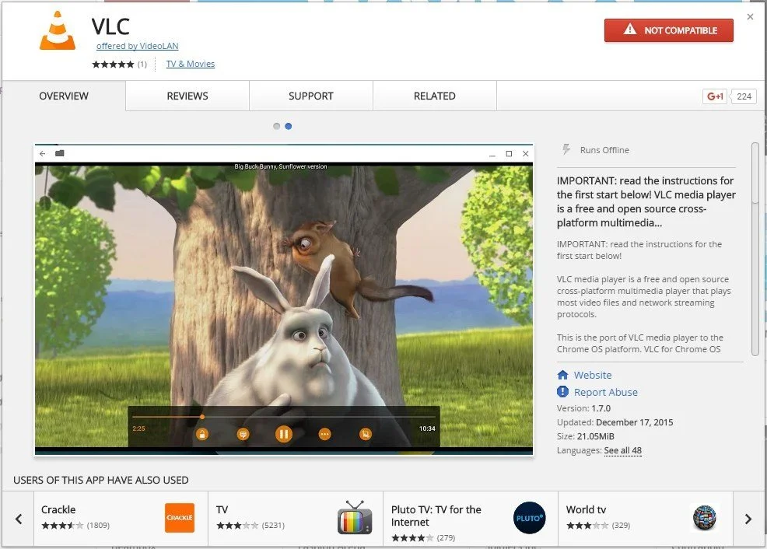Click the lock icon in player controls
The height and width of the screenshot is (549, 767).
[202, 434]
